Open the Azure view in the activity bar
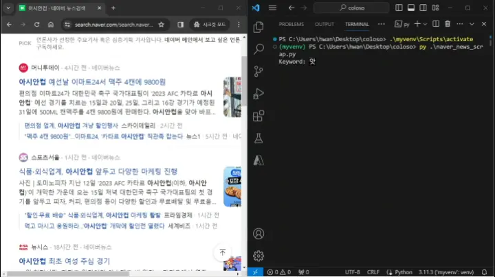Viewport: 495px width, 277px height. pos(258,160)
